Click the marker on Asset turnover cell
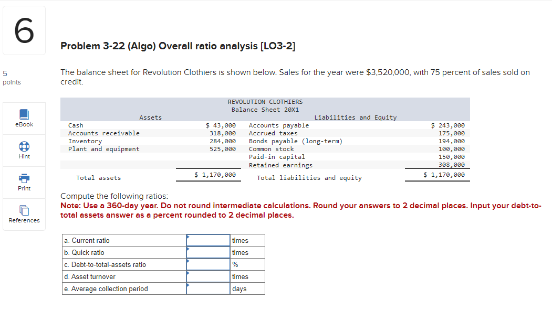Image resolution: width=552 pixels, height=310 pixels. coord(188,272)
